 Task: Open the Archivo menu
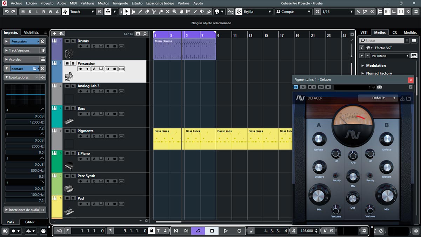16,3
